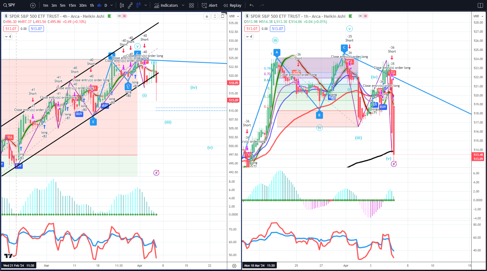Click the 1h chart symbol logo
This screenshot has height=271, width=487.
click(x=247, y=16)
